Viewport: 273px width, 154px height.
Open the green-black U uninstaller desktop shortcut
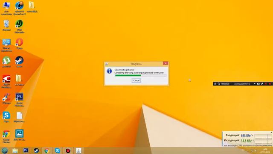point(19,27)
